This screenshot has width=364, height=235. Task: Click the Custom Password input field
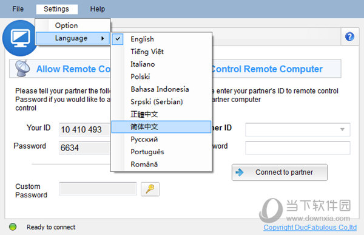pyautogui.click(x=98, y=189)
